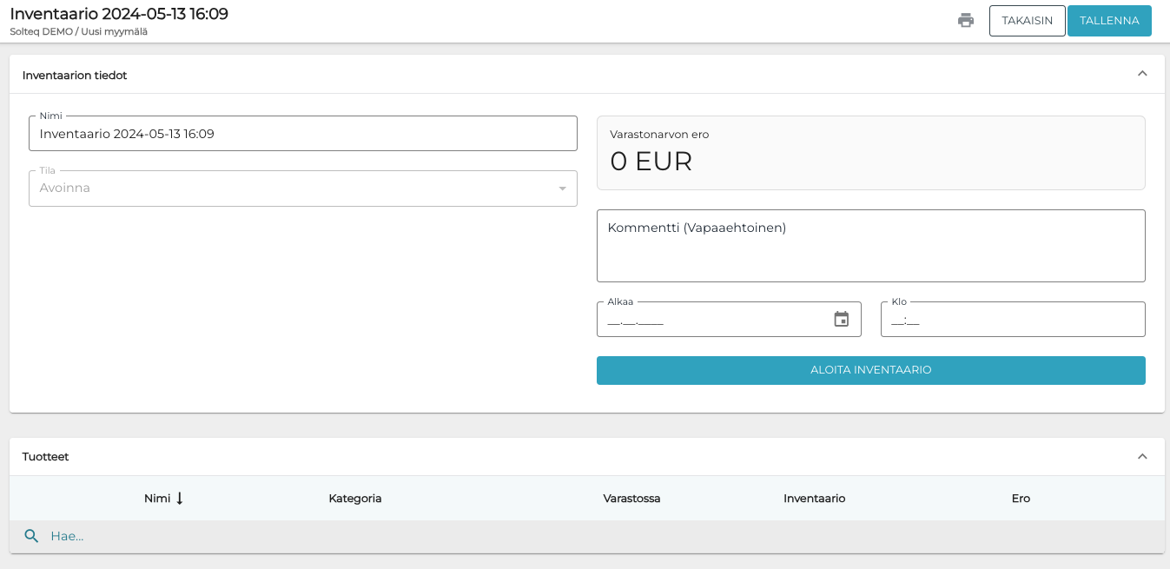The width and height of the screenshot is (1170, 569).
Task: Save with the TALLENNA button
Action: 1108,21
